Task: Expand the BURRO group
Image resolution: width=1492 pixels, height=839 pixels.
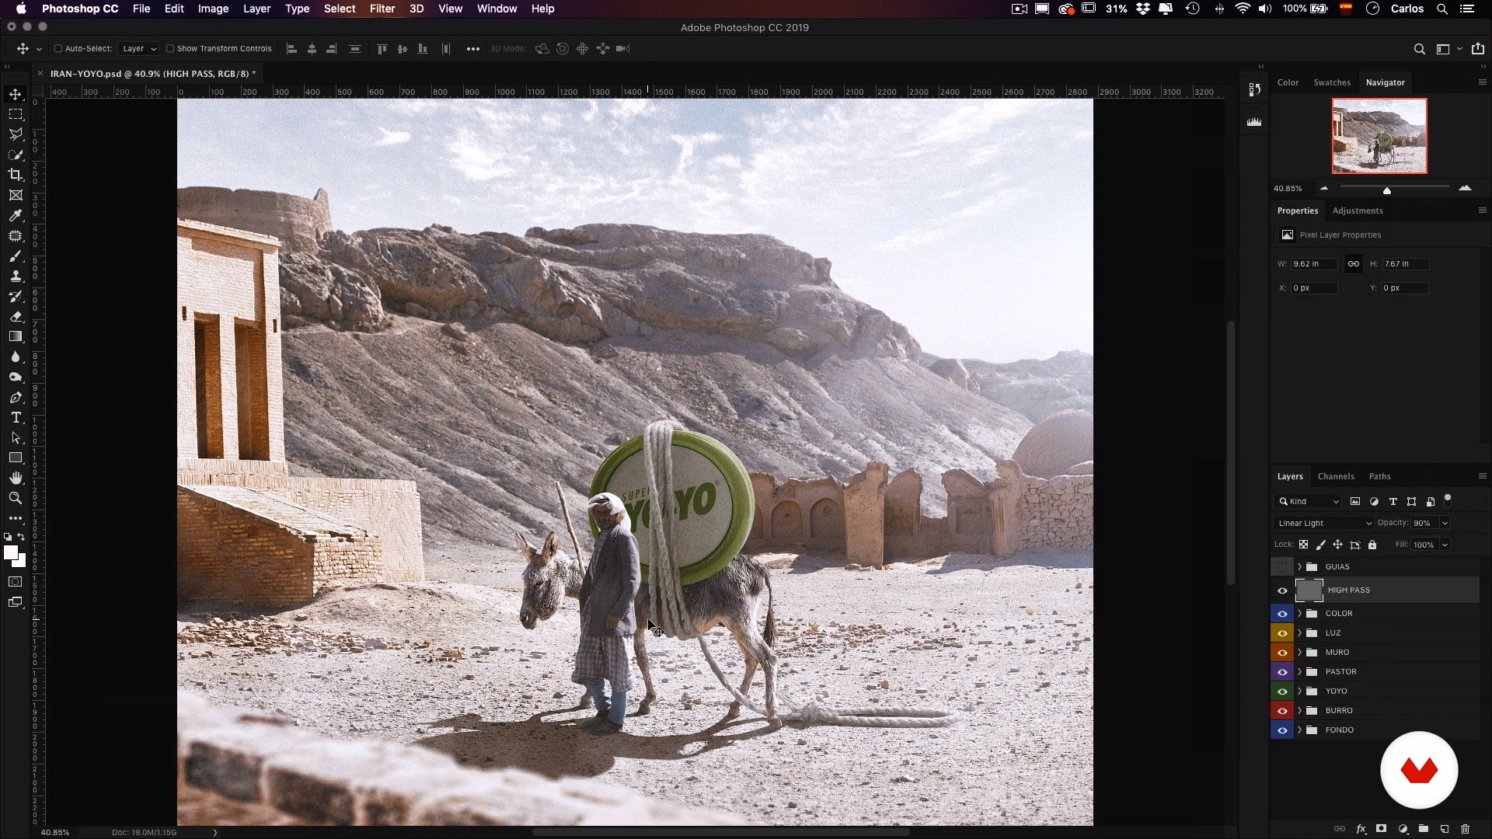Action: coord(1299,711)
